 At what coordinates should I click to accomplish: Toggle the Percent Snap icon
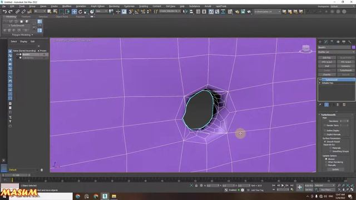143,12
